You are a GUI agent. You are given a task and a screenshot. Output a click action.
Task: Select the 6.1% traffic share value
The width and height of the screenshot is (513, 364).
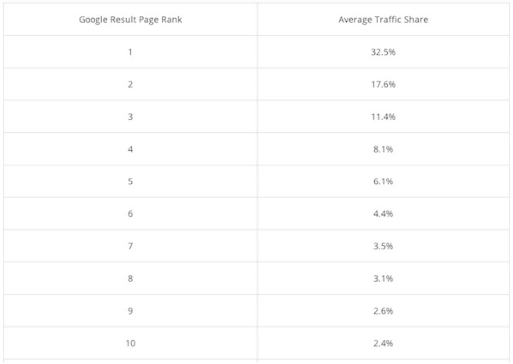point(383,181)
